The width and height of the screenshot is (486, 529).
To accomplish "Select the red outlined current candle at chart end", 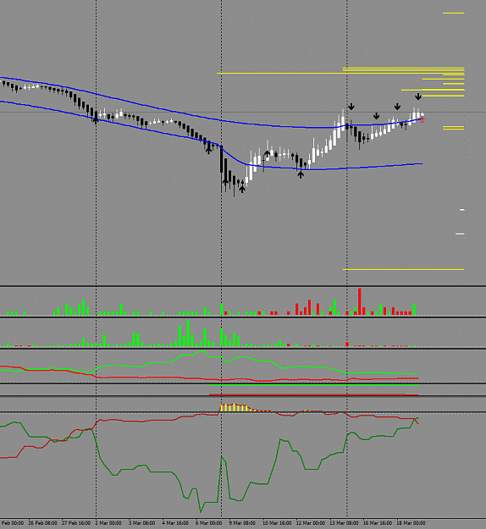I will click(422, 120).
